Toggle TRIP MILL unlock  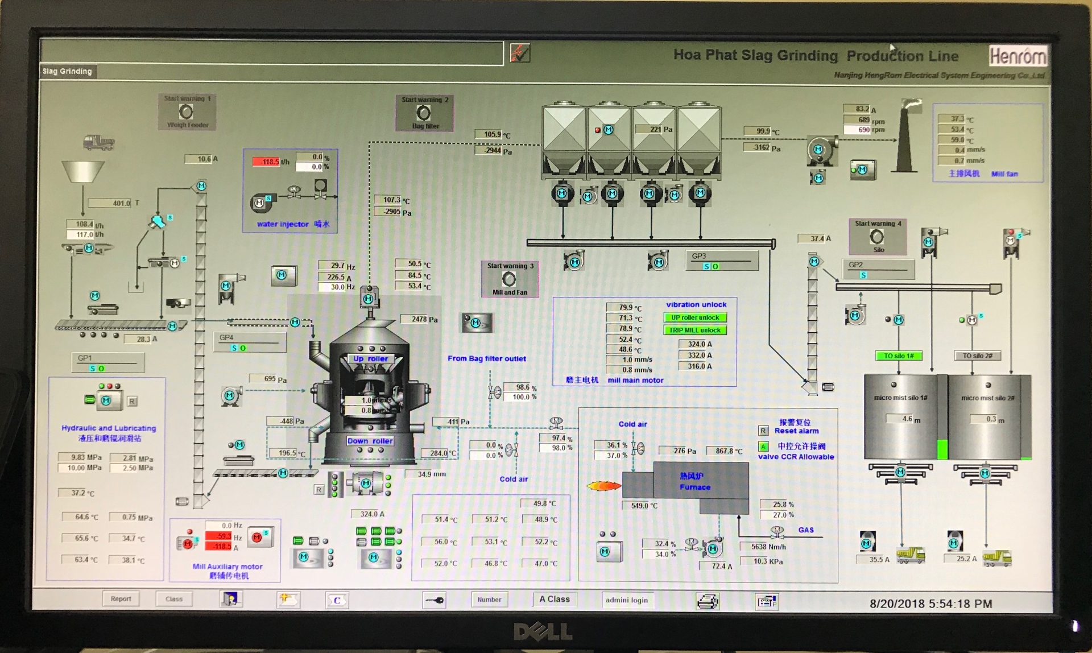click(x=695, y=330)
